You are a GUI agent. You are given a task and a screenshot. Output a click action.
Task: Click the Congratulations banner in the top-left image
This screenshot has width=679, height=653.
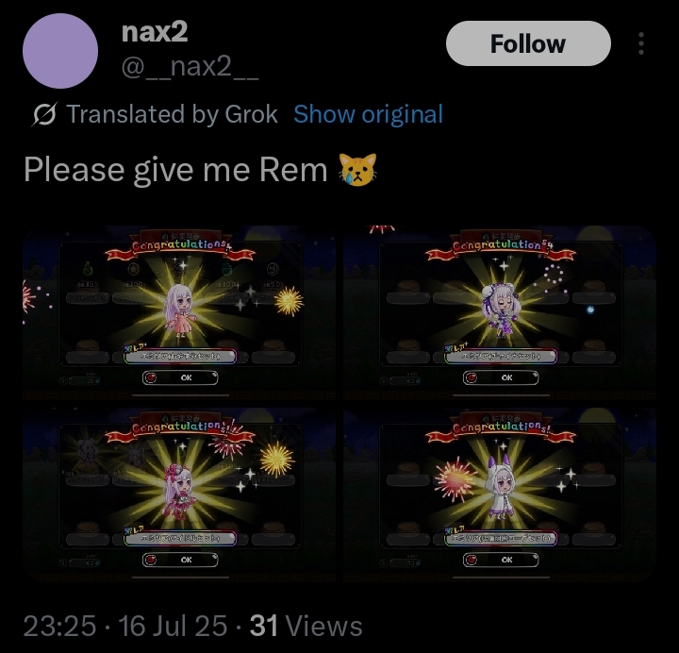coord(180,248)
